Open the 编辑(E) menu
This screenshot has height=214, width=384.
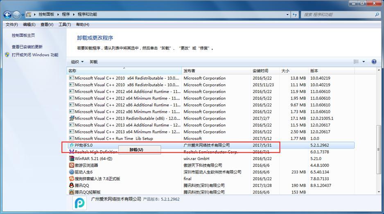click(x=29, y=25)
